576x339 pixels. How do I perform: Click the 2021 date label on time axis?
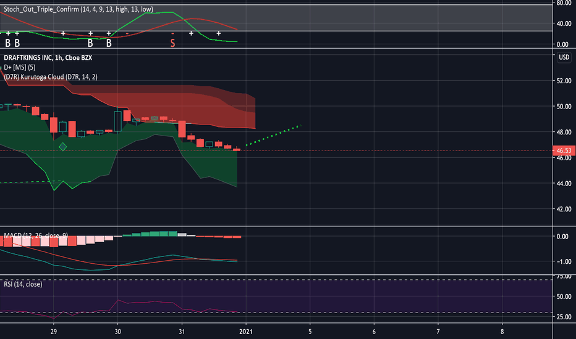click(x=246, y=332)
